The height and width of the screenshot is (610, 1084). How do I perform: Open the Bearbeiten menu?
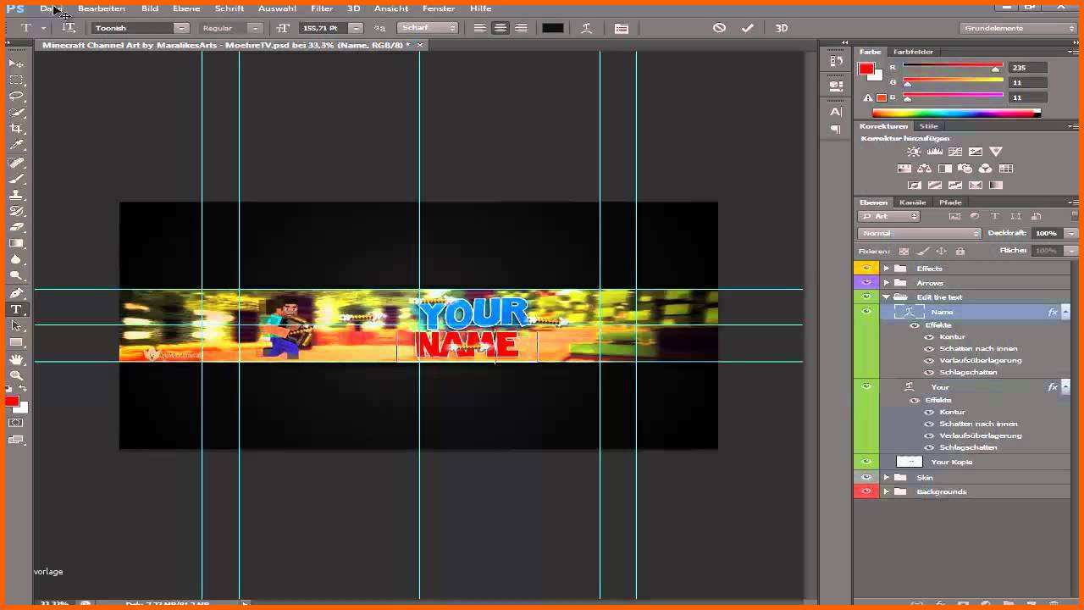[102, 8]
